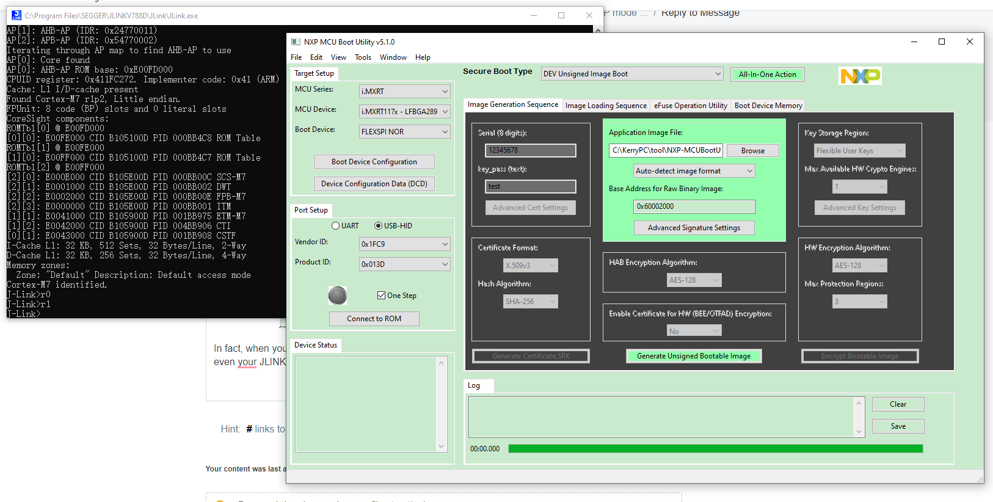Maximize the JLink.exe console window

coord(561,15)
